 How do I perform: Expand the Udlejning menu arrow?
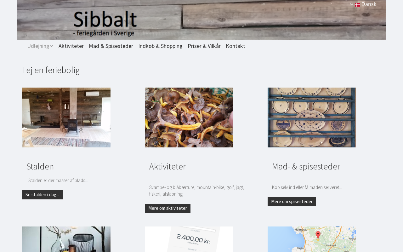click(x=51, y=46)
